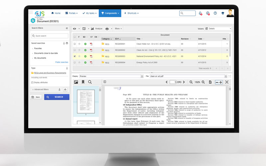Star the REQ000001 document as favorite
The image size is (266, 166).
click(79, 44)
